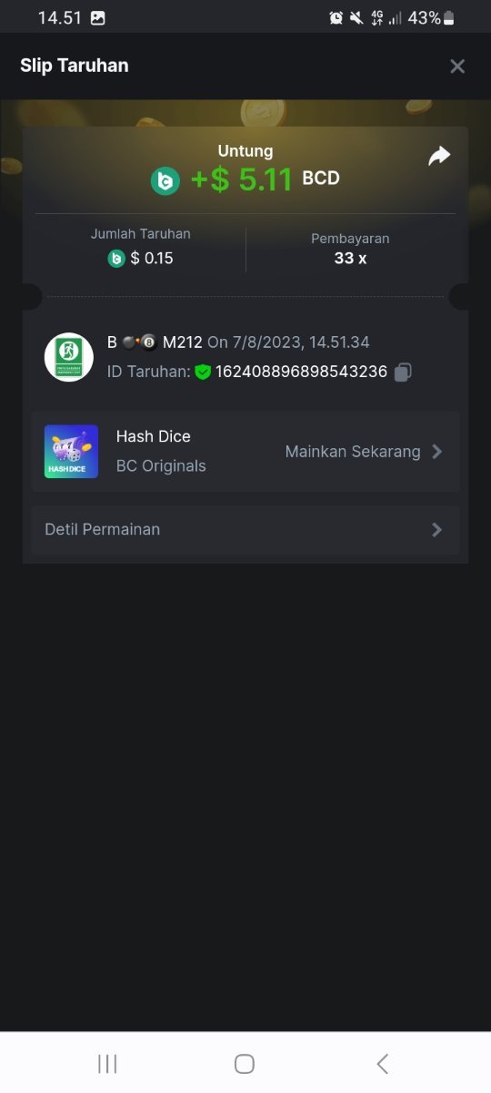Tap the Hash Dice game title
This screenshot has width=491, height=1093.
[154, 436]
